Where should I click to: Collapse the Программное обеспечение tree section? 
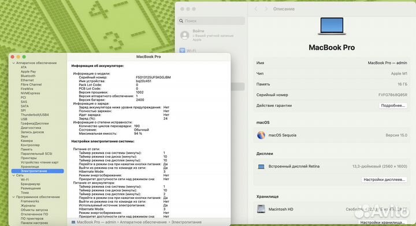click(13, 197)
